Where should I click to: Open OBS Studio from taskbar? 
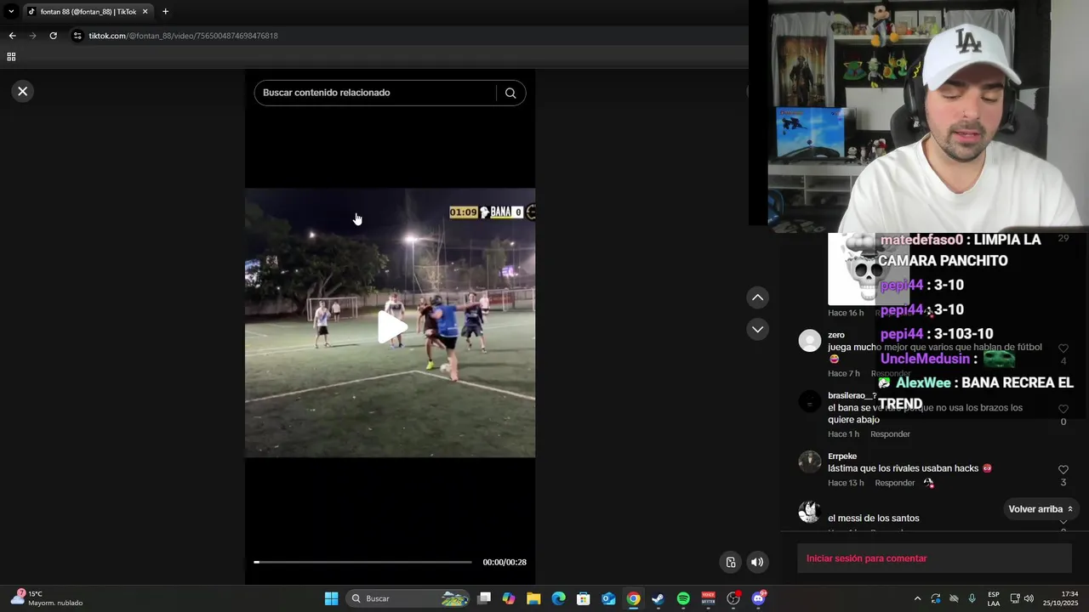(x=733, y=598)
